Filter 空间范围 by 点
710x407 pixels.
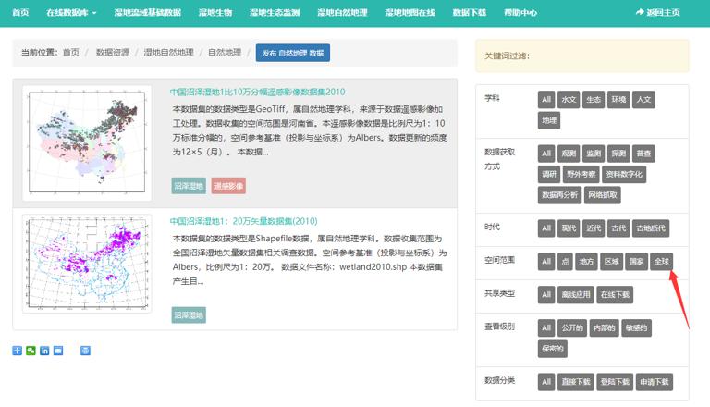565,262
